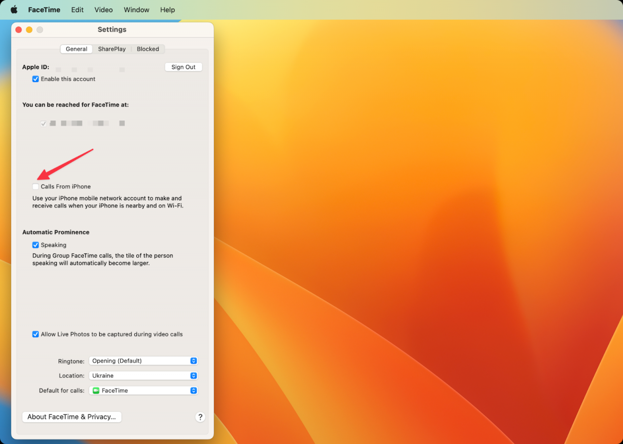Enable the Calls From iPhone checkbox
The height and width of the screenshot is (444, 623).
point(36,187)
